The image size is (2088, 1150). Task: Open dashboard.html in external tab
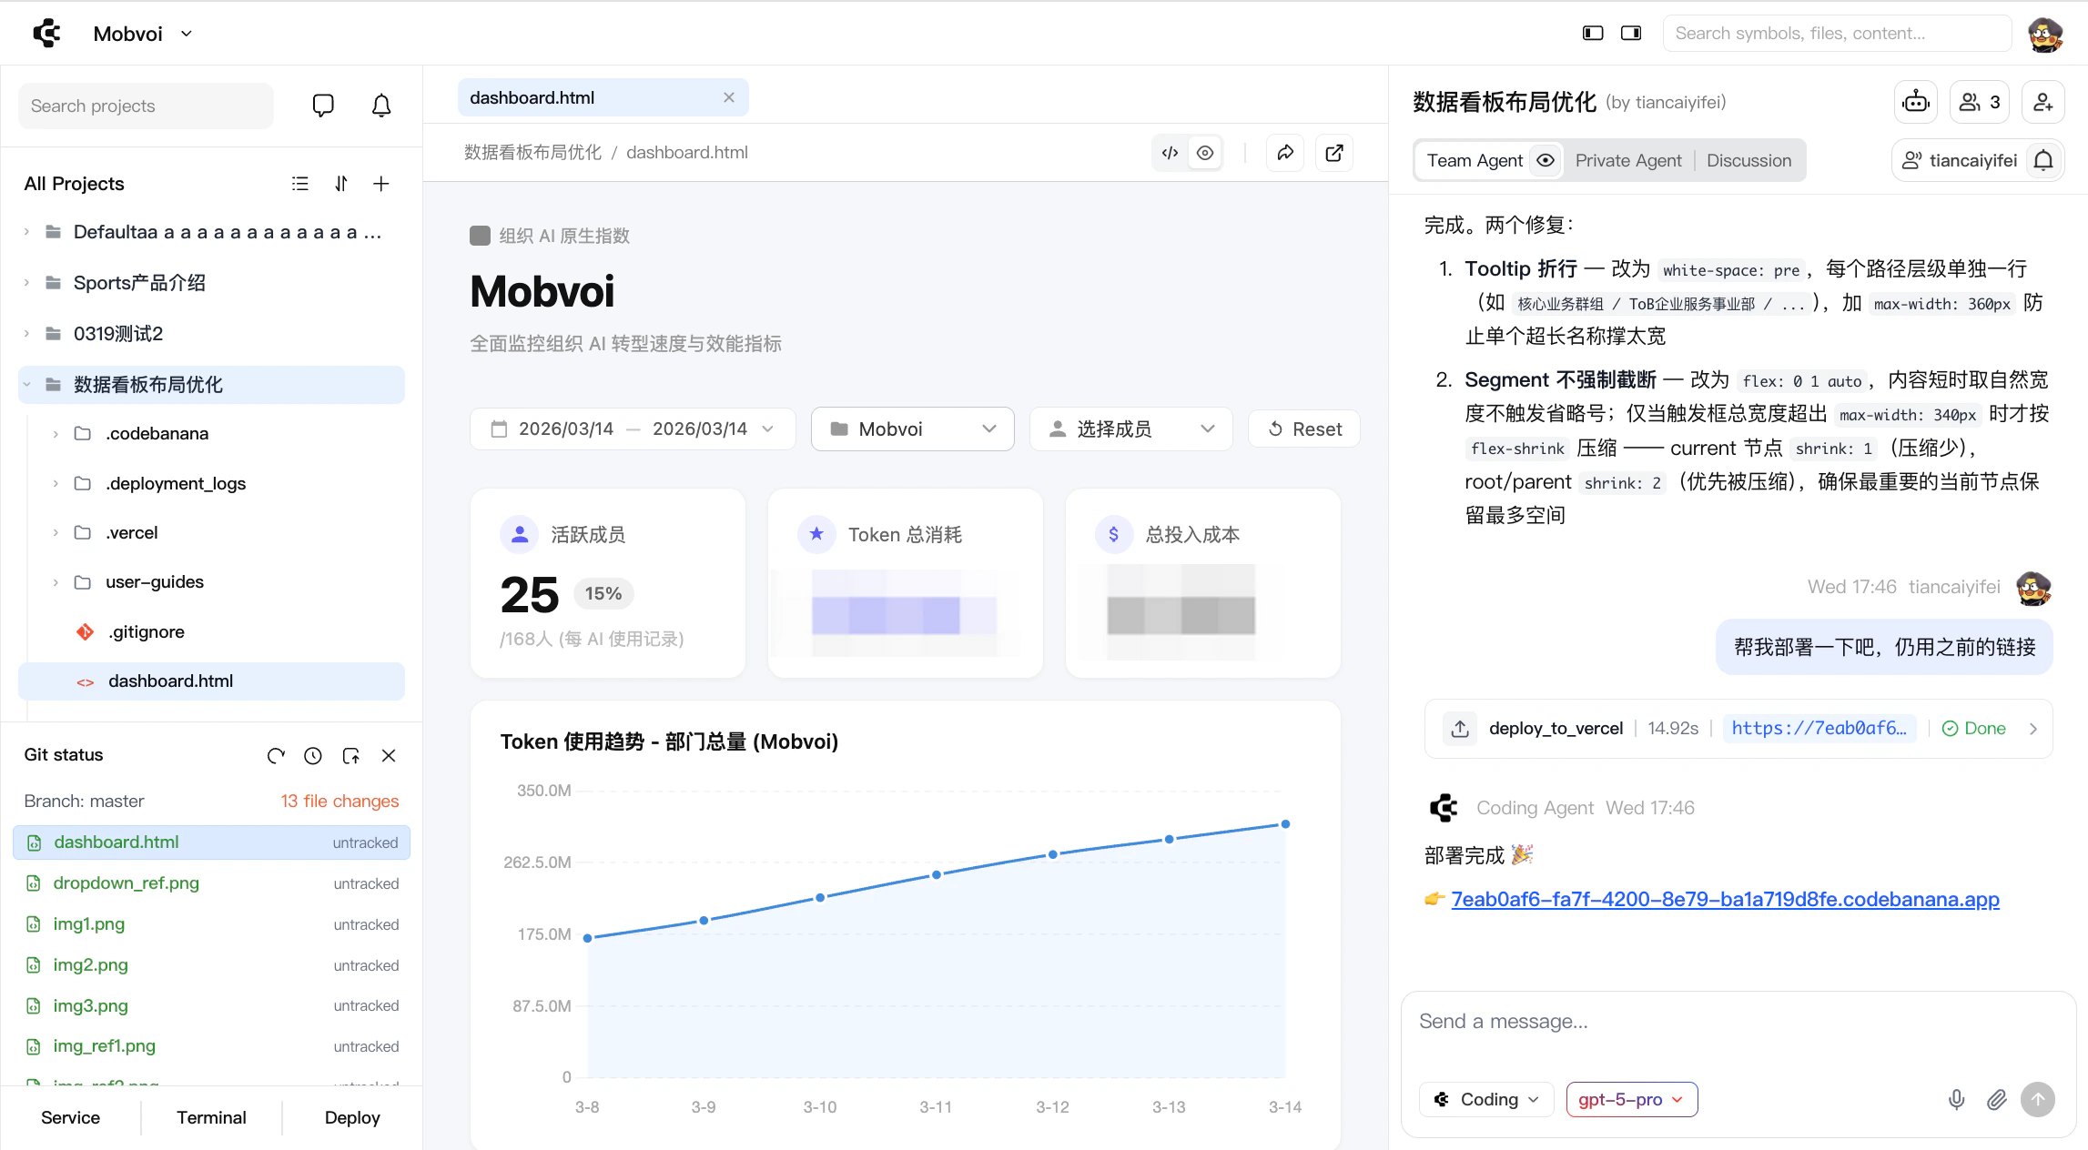1333,152
